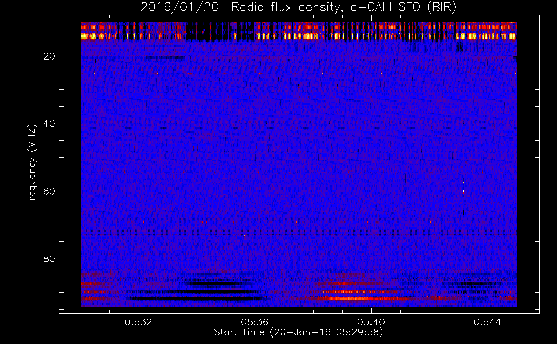This screenshot has height=344, width=557.
Task: Click the 05:40 time tick label
Action: click(371, 322)
